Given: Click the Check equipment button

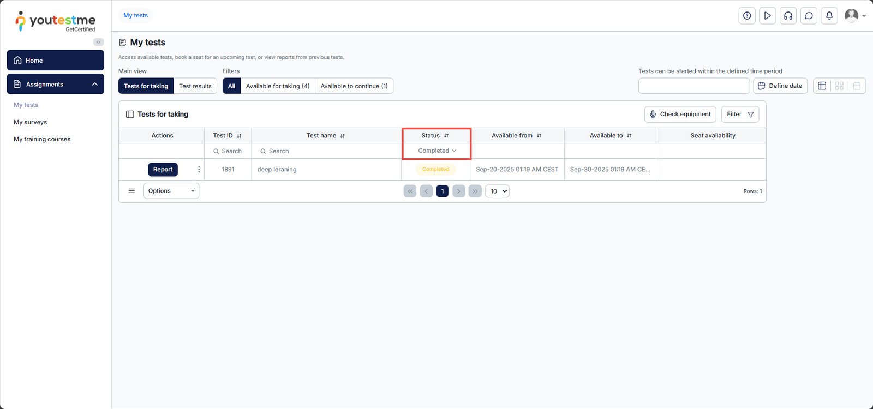Looking at the screenshot, I should pyautogui.click(x=680, y=115).
